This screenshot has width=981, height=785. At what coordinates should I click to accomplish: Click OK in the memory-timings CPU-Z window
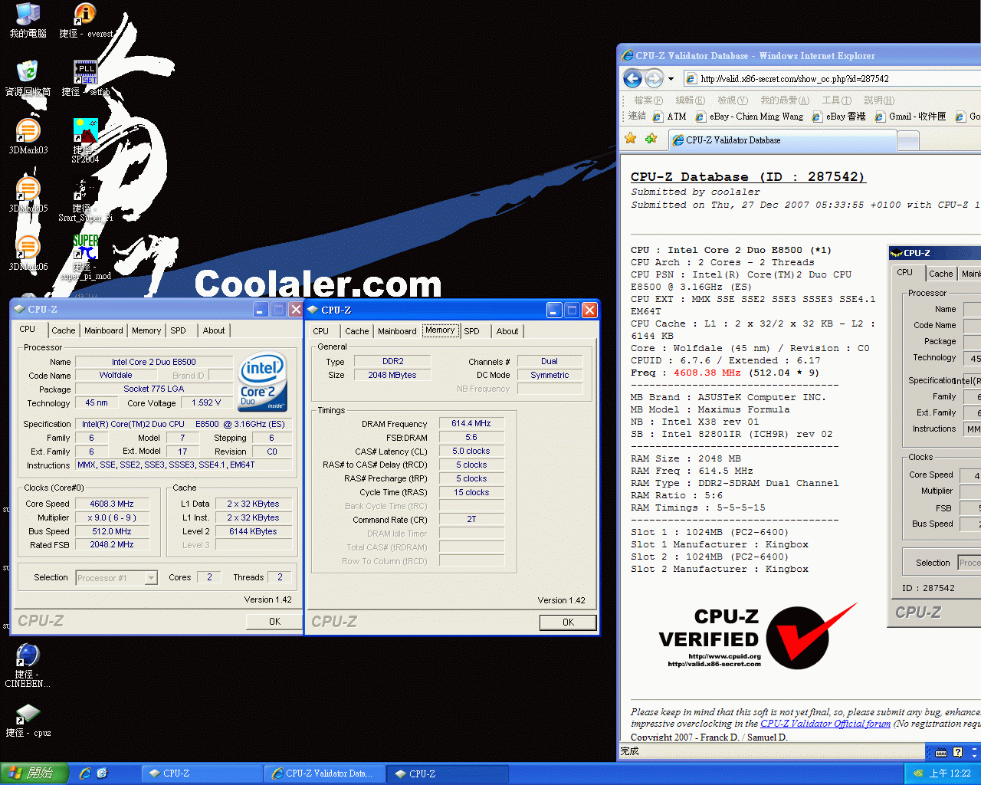(x=568, y=622)
